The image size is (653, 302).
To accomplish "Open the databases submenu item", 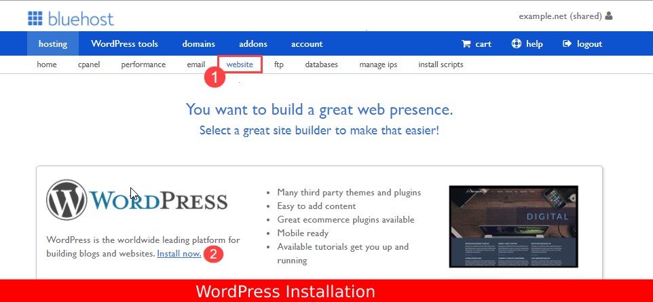I will (x=322, y=64).
